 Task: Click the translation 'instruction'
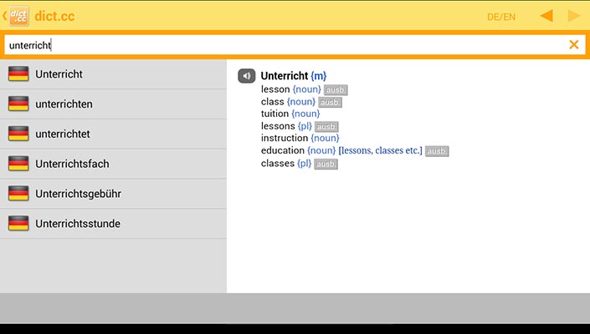point(285,139)
